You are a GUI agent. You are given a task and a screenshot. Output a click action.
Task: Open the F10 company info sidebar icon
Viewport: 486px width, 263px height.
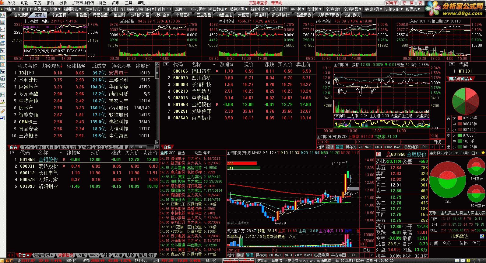pos(2,50)
